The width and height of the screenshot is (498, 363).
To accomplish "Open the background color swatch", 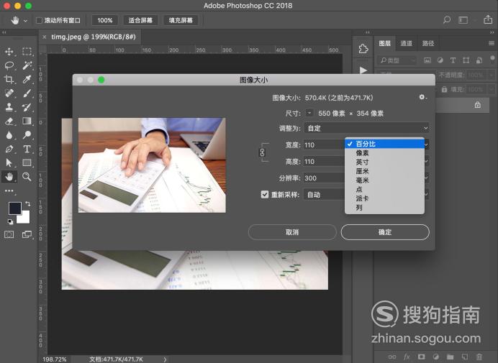I will pos(24,219).
